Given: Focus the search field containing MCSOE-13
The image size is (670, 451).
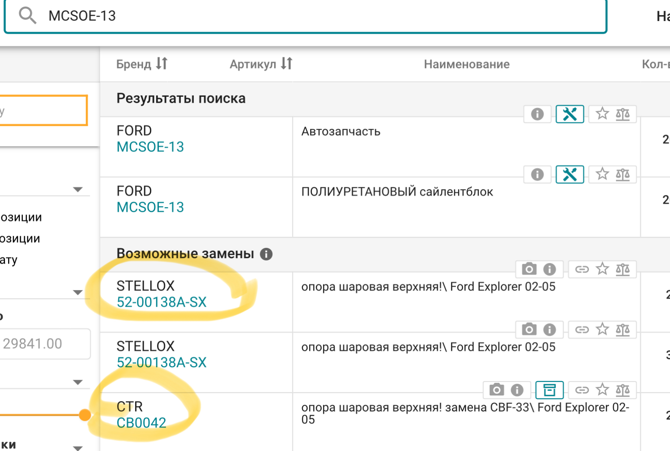Looking at the screenshot, I should coord(305,16).
